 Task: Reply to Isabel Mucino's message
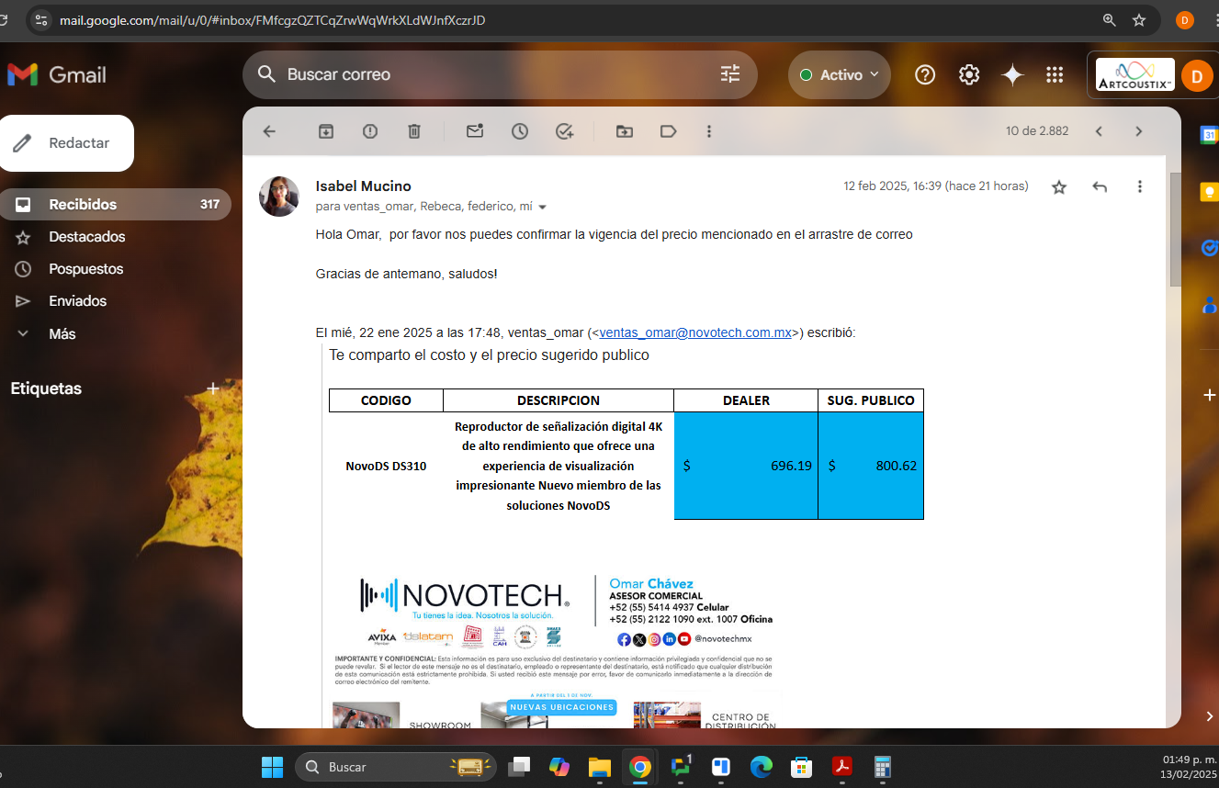click(x=1100, y=186)
